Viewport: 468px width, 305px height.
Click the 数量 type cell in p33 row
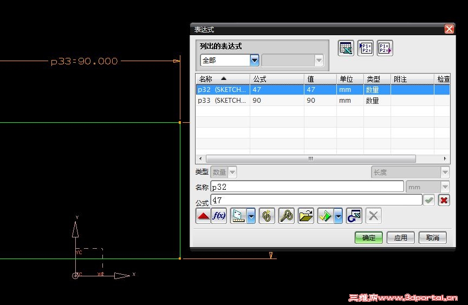pos(377,101)
